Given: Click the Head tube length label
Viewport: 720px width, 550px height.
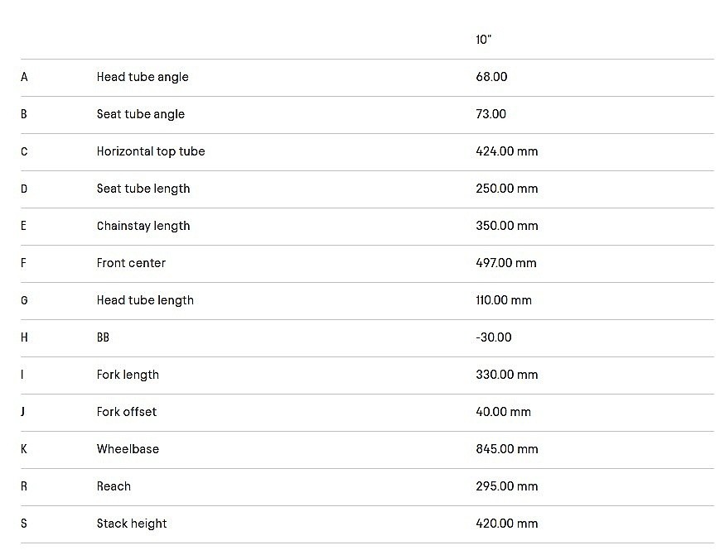Looking at the screenshot, I should tap(145, 300).
